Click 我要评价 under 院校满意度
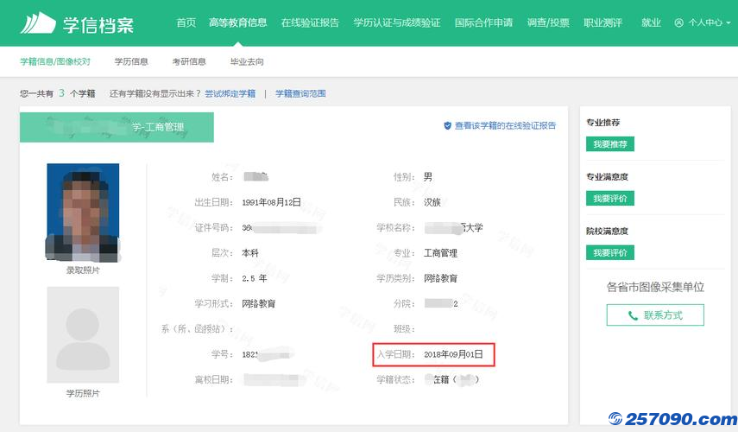This screenshot has width=738, height=432. [x=610, y=253]
